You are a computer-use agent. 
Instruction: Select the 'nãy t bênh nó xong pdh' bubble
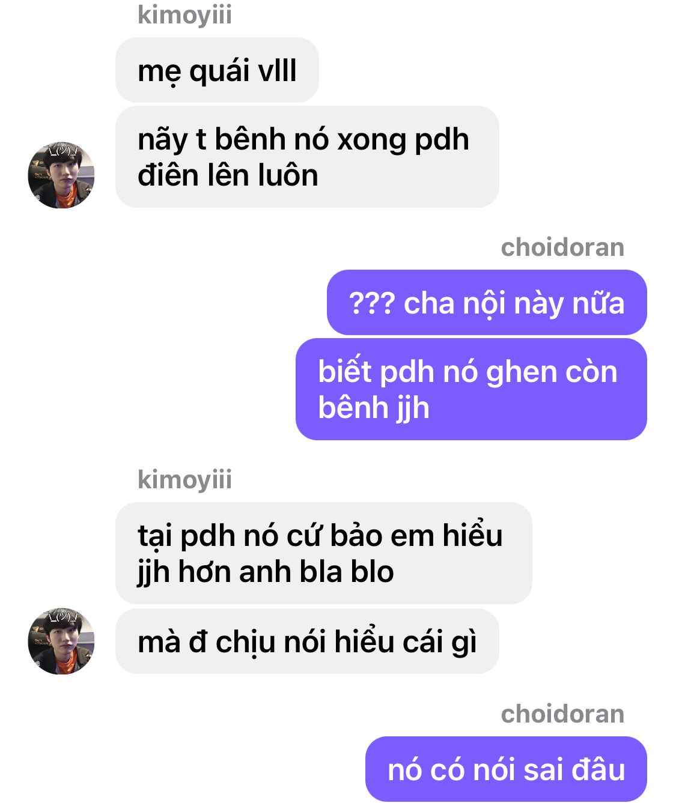click(307, 157)
